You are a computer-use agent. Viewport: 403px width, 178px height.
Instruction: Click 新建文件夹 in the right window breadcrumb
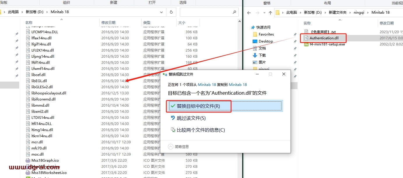tap(338, 13)
